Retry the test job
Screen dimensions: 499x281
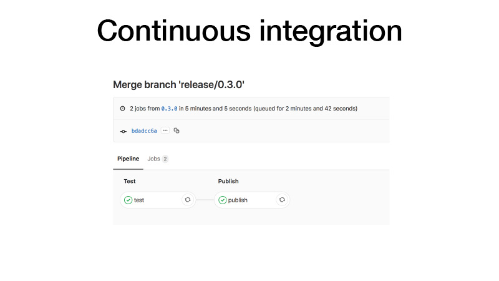187,200
